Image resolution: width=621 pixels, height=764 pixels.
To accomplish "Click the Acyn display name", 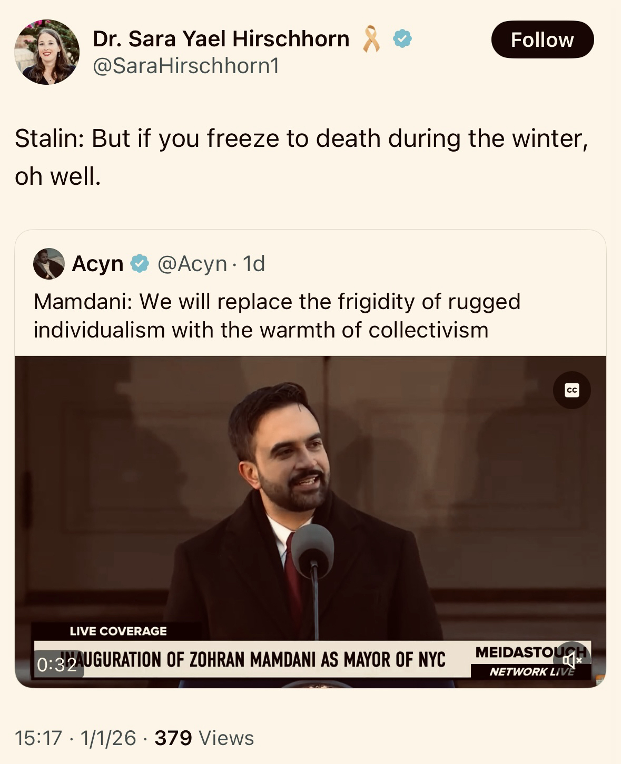I will [x=97, y=263].
